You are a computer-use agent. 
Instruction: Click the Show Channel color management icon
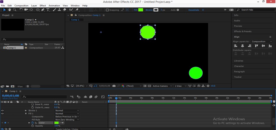coord(123,86)
